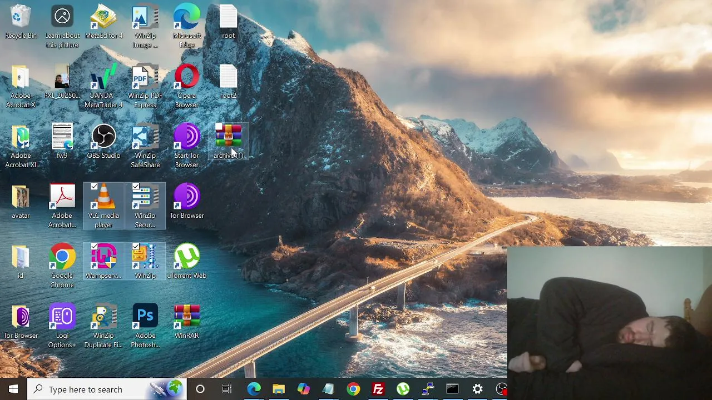
Task: Launch FileZilla from the taskbar
Action: tap(378, 389)
